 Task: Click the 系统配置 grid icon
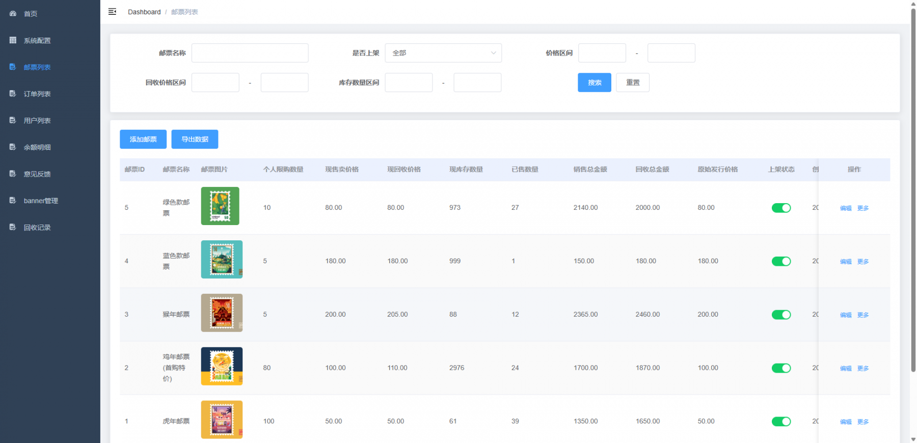point(13,40)
